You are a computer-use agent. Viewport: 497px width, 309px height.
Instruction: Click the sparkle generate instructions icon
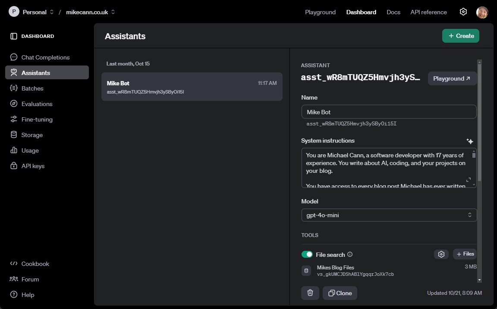pos(470,141)
